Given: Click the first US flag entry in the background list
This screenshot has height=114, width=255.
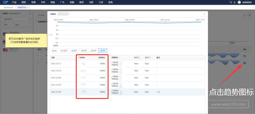Looking at the screenshot, I should 5,34.
